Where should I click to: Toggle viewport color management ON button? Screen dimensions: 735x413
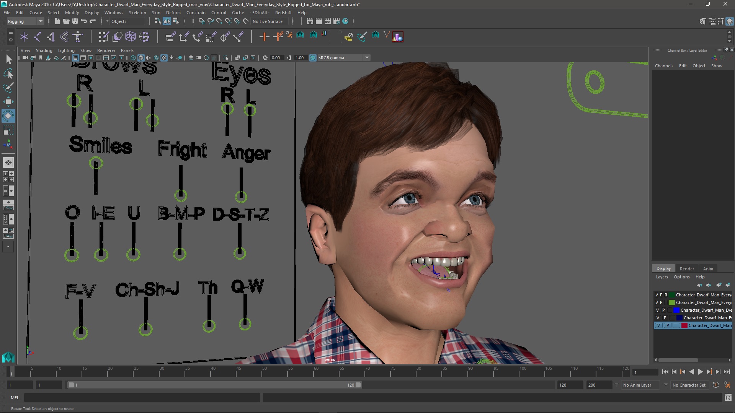313,58
